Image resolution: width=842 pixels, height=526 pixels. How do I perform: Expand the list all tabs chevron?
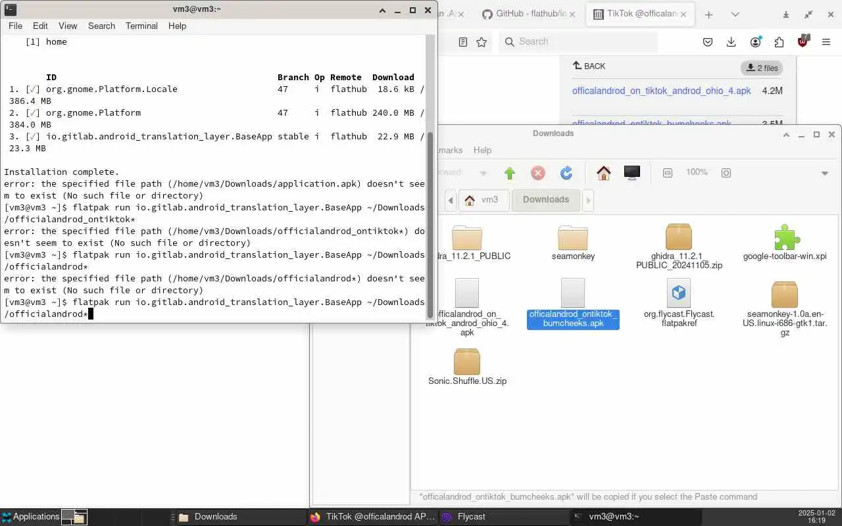click(x=735, y=14)
